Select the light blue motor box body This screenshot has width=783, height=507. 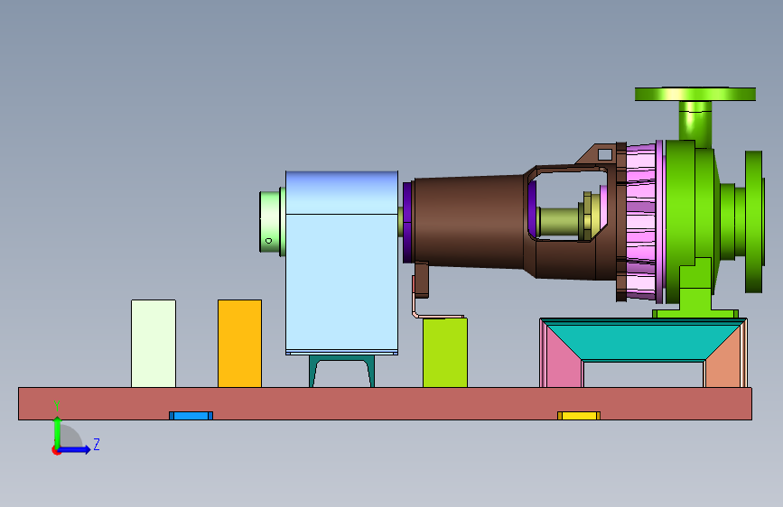coord(342,282)
